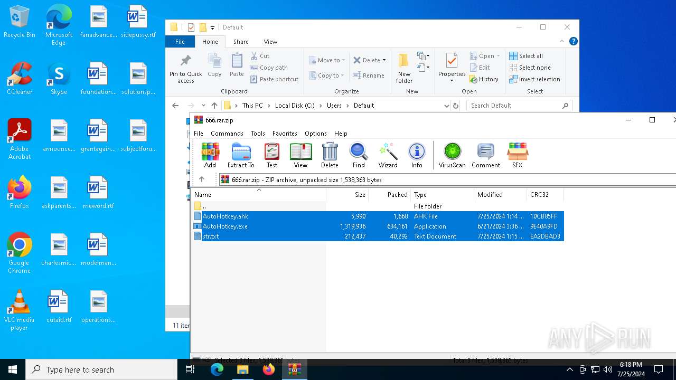The image size is (676, 380).
Task: Open the Commands menu in WinRAR
Action: click(x=227, y=134)
